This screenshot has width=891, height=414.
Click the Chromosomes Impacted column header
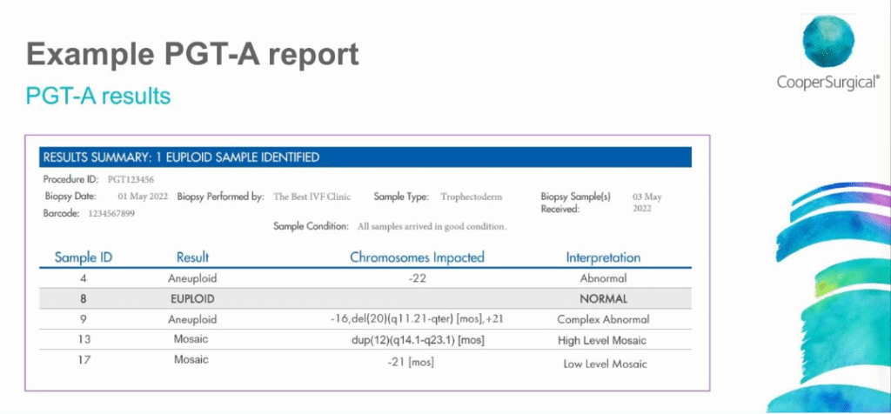(x=417, y=257)
